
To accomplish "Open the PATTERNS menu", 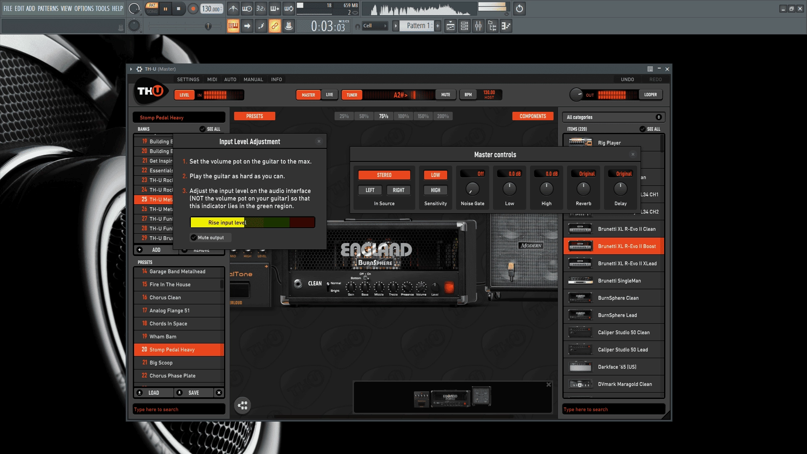I will pyautogui.click(x=48, y=8).
